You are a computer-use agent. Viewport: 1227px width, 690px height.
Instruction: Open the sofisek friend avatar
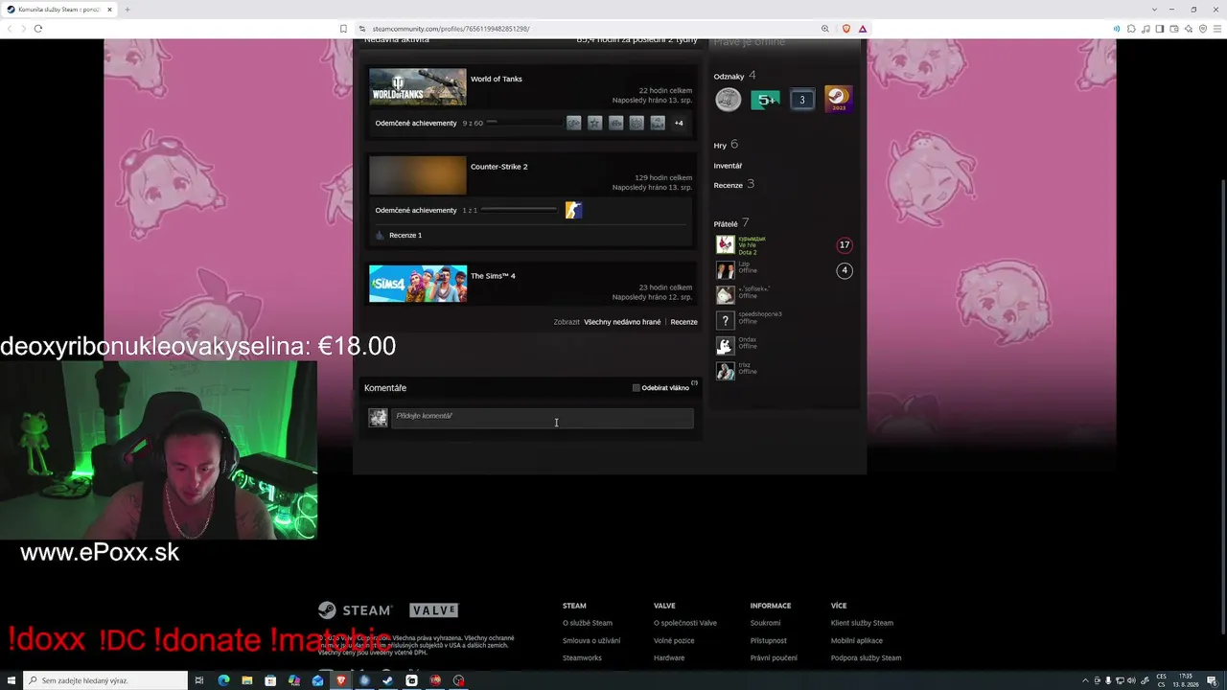(726, 295)
